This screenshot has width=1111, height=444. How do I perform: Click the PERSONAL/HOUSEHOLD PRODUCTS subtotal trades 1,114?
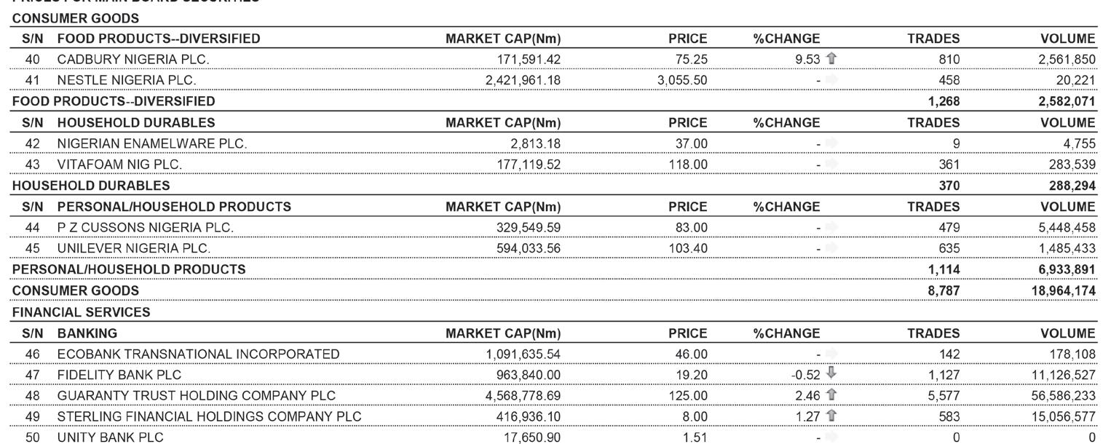click(944, 269)
